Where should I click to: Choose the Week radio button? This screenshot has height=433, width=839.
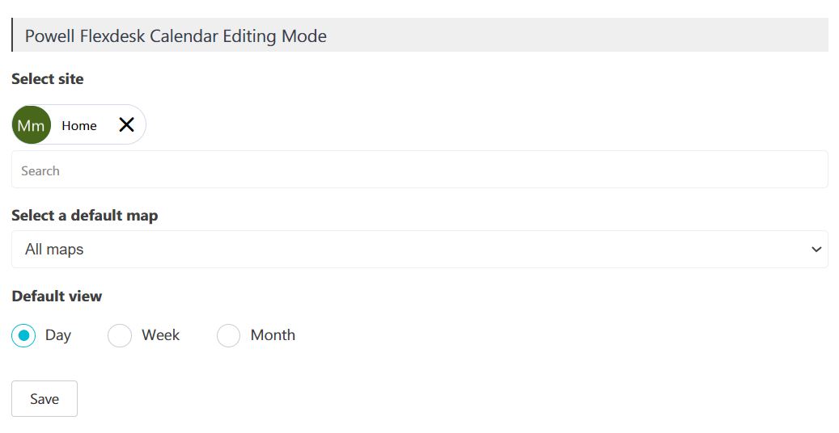(119, 335)
